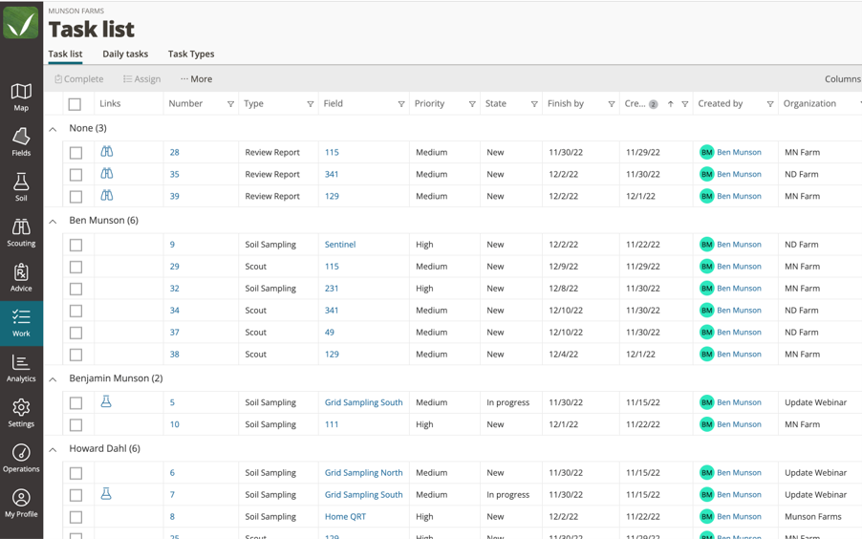Select the checkbox for task 35
The height and width of the screenshot is (539, 862).
75,175
